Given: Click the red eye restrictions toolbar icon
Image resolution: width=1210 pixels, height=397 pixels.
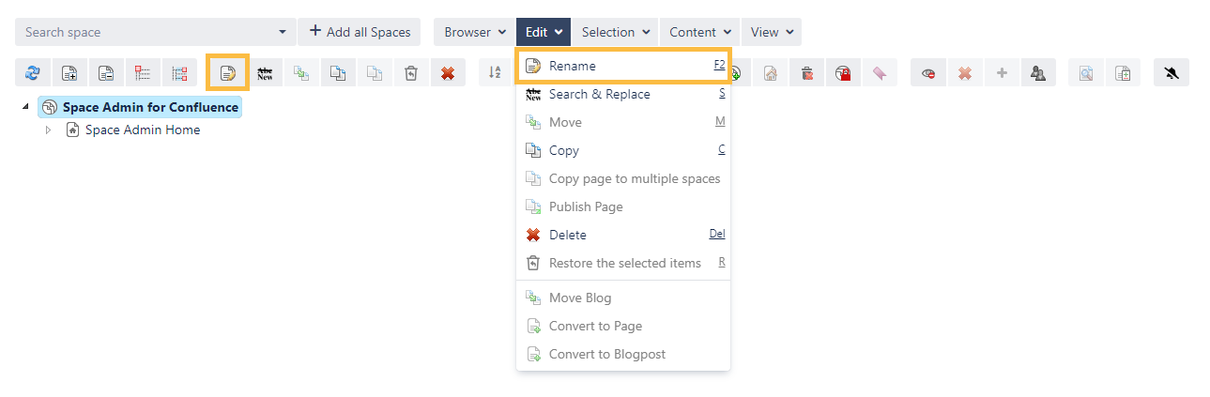Looking at the screenshot, I should [928, 73].
